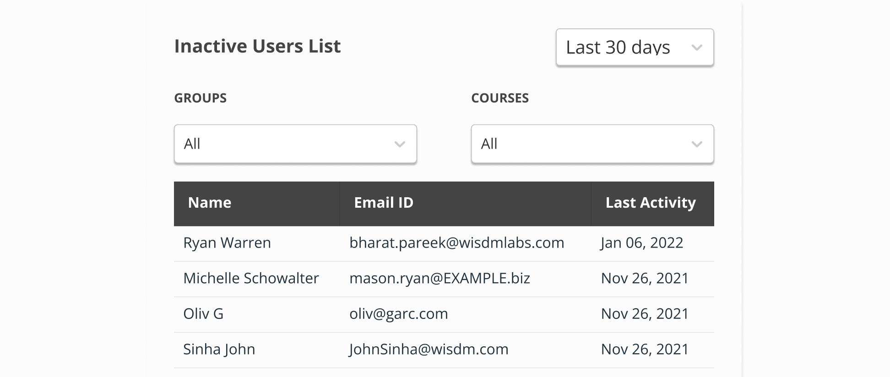Click the Inactive Users List heading

257,46
